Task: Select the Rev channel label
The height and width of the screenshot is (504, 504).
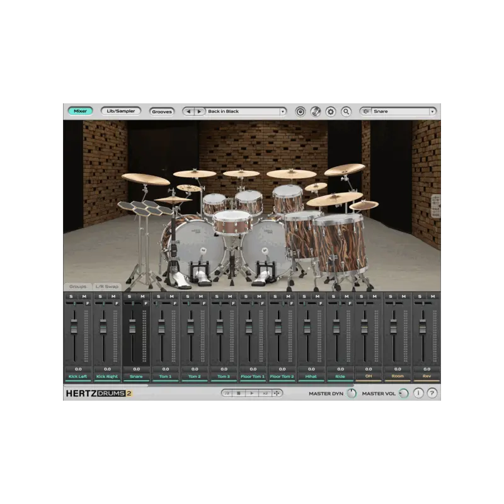Action: (427, 376)
